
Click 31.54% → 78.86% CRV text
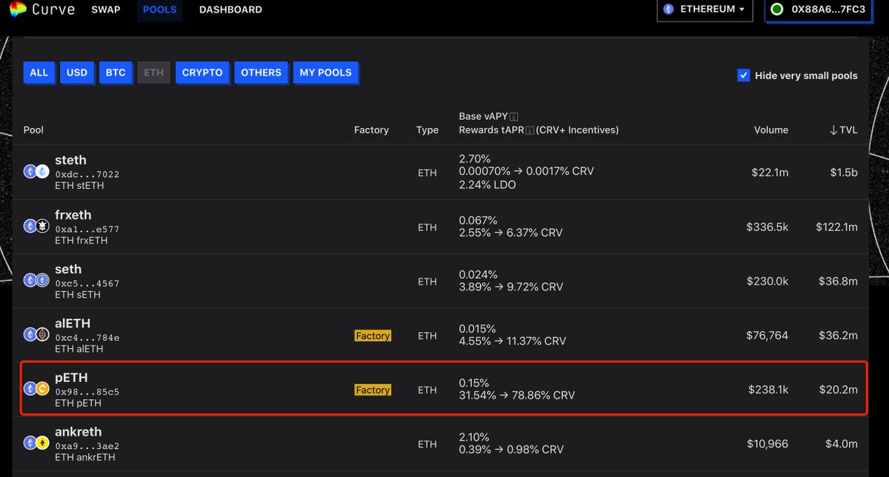(516, 395)
